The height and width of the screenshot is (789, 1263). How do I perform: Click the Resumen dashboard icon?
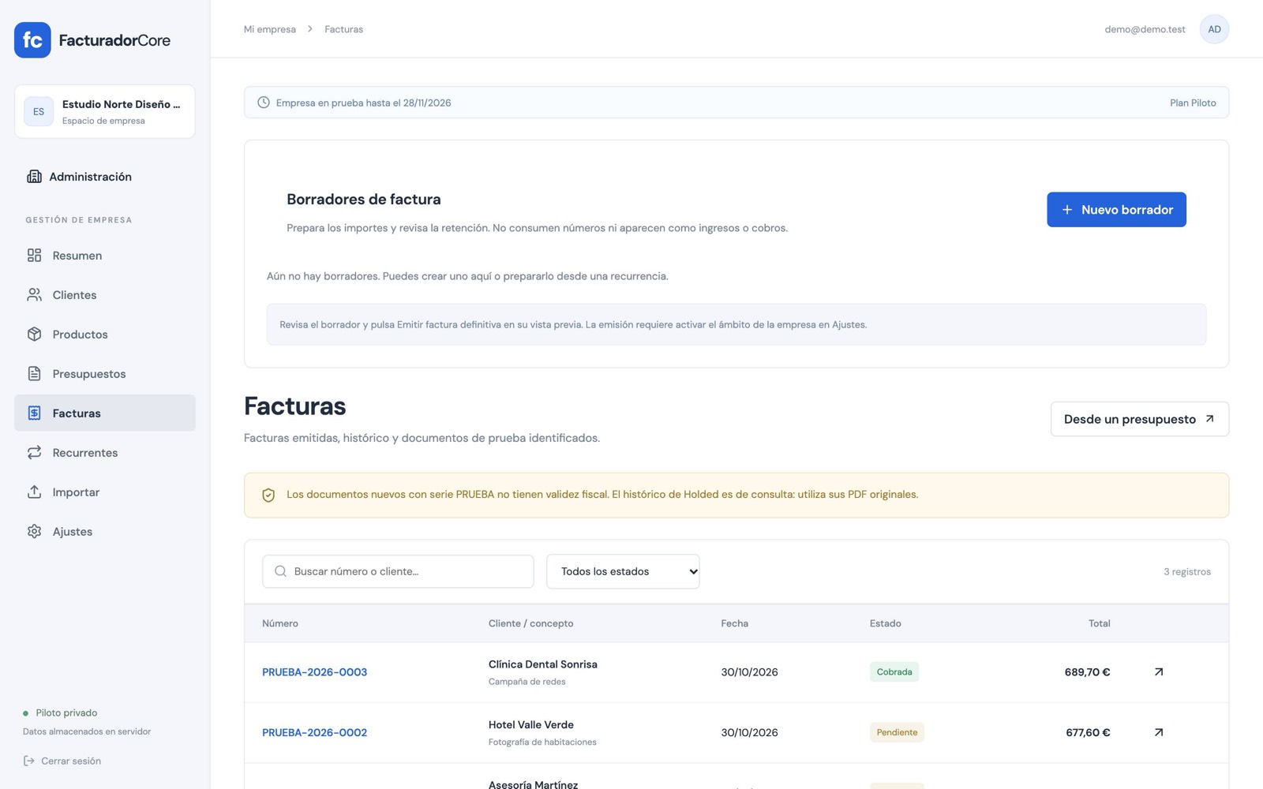[x=34, y=255]
